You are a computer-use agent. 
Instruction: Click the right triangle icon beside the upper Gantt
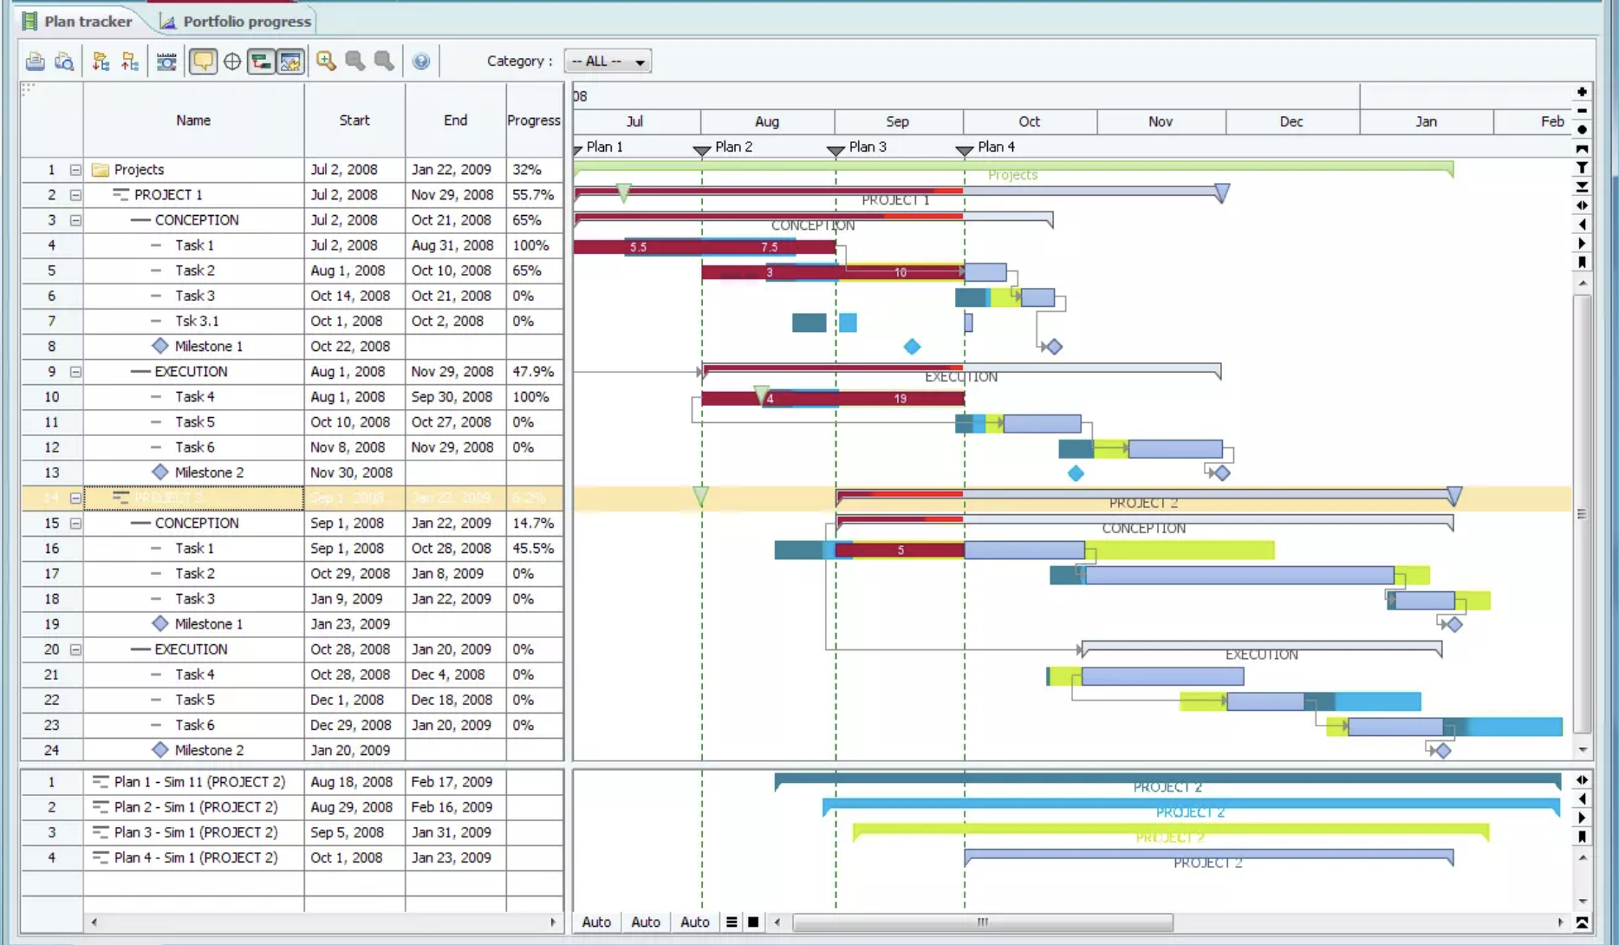pyautogui.click(x=1582, y=244)
